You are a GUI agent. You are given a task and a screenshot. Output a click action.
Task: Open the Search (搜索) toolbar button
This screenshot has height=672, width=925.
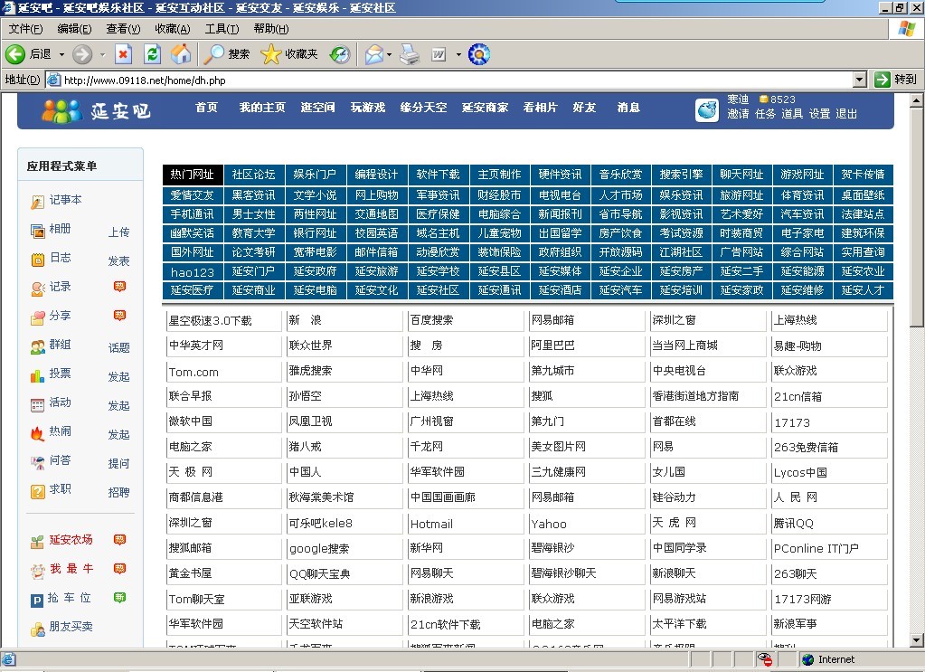tap(227, 54)
